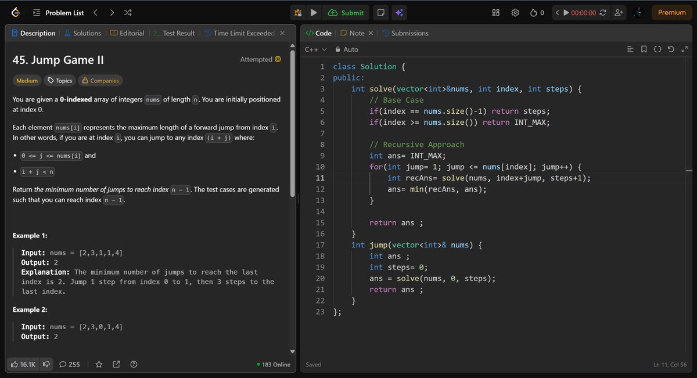697x378 pixels.
Task: Click the LeetCode logo icon
Action: click(15, 13)
